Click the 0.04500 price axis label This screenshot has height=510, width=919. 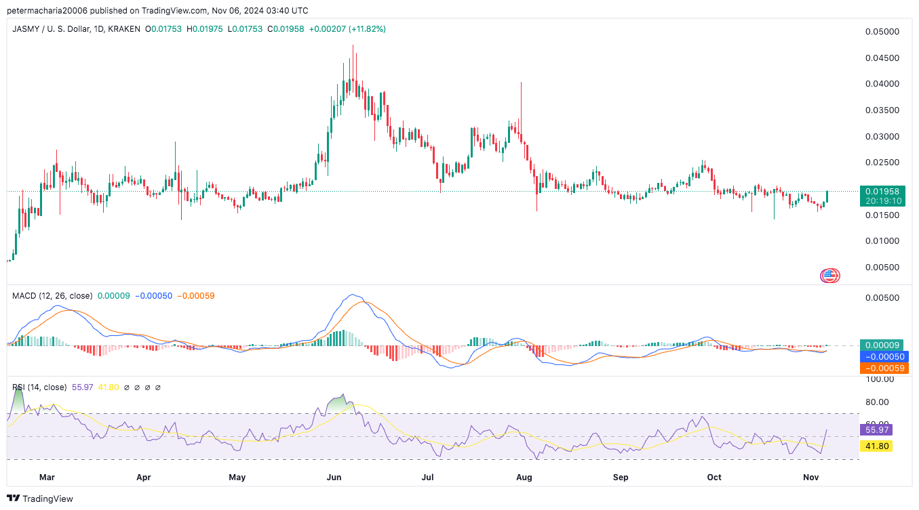coord(883,58)
